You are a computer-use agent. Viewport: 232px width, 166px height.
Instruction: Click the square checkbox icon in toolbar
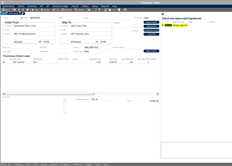click(96, 10)
